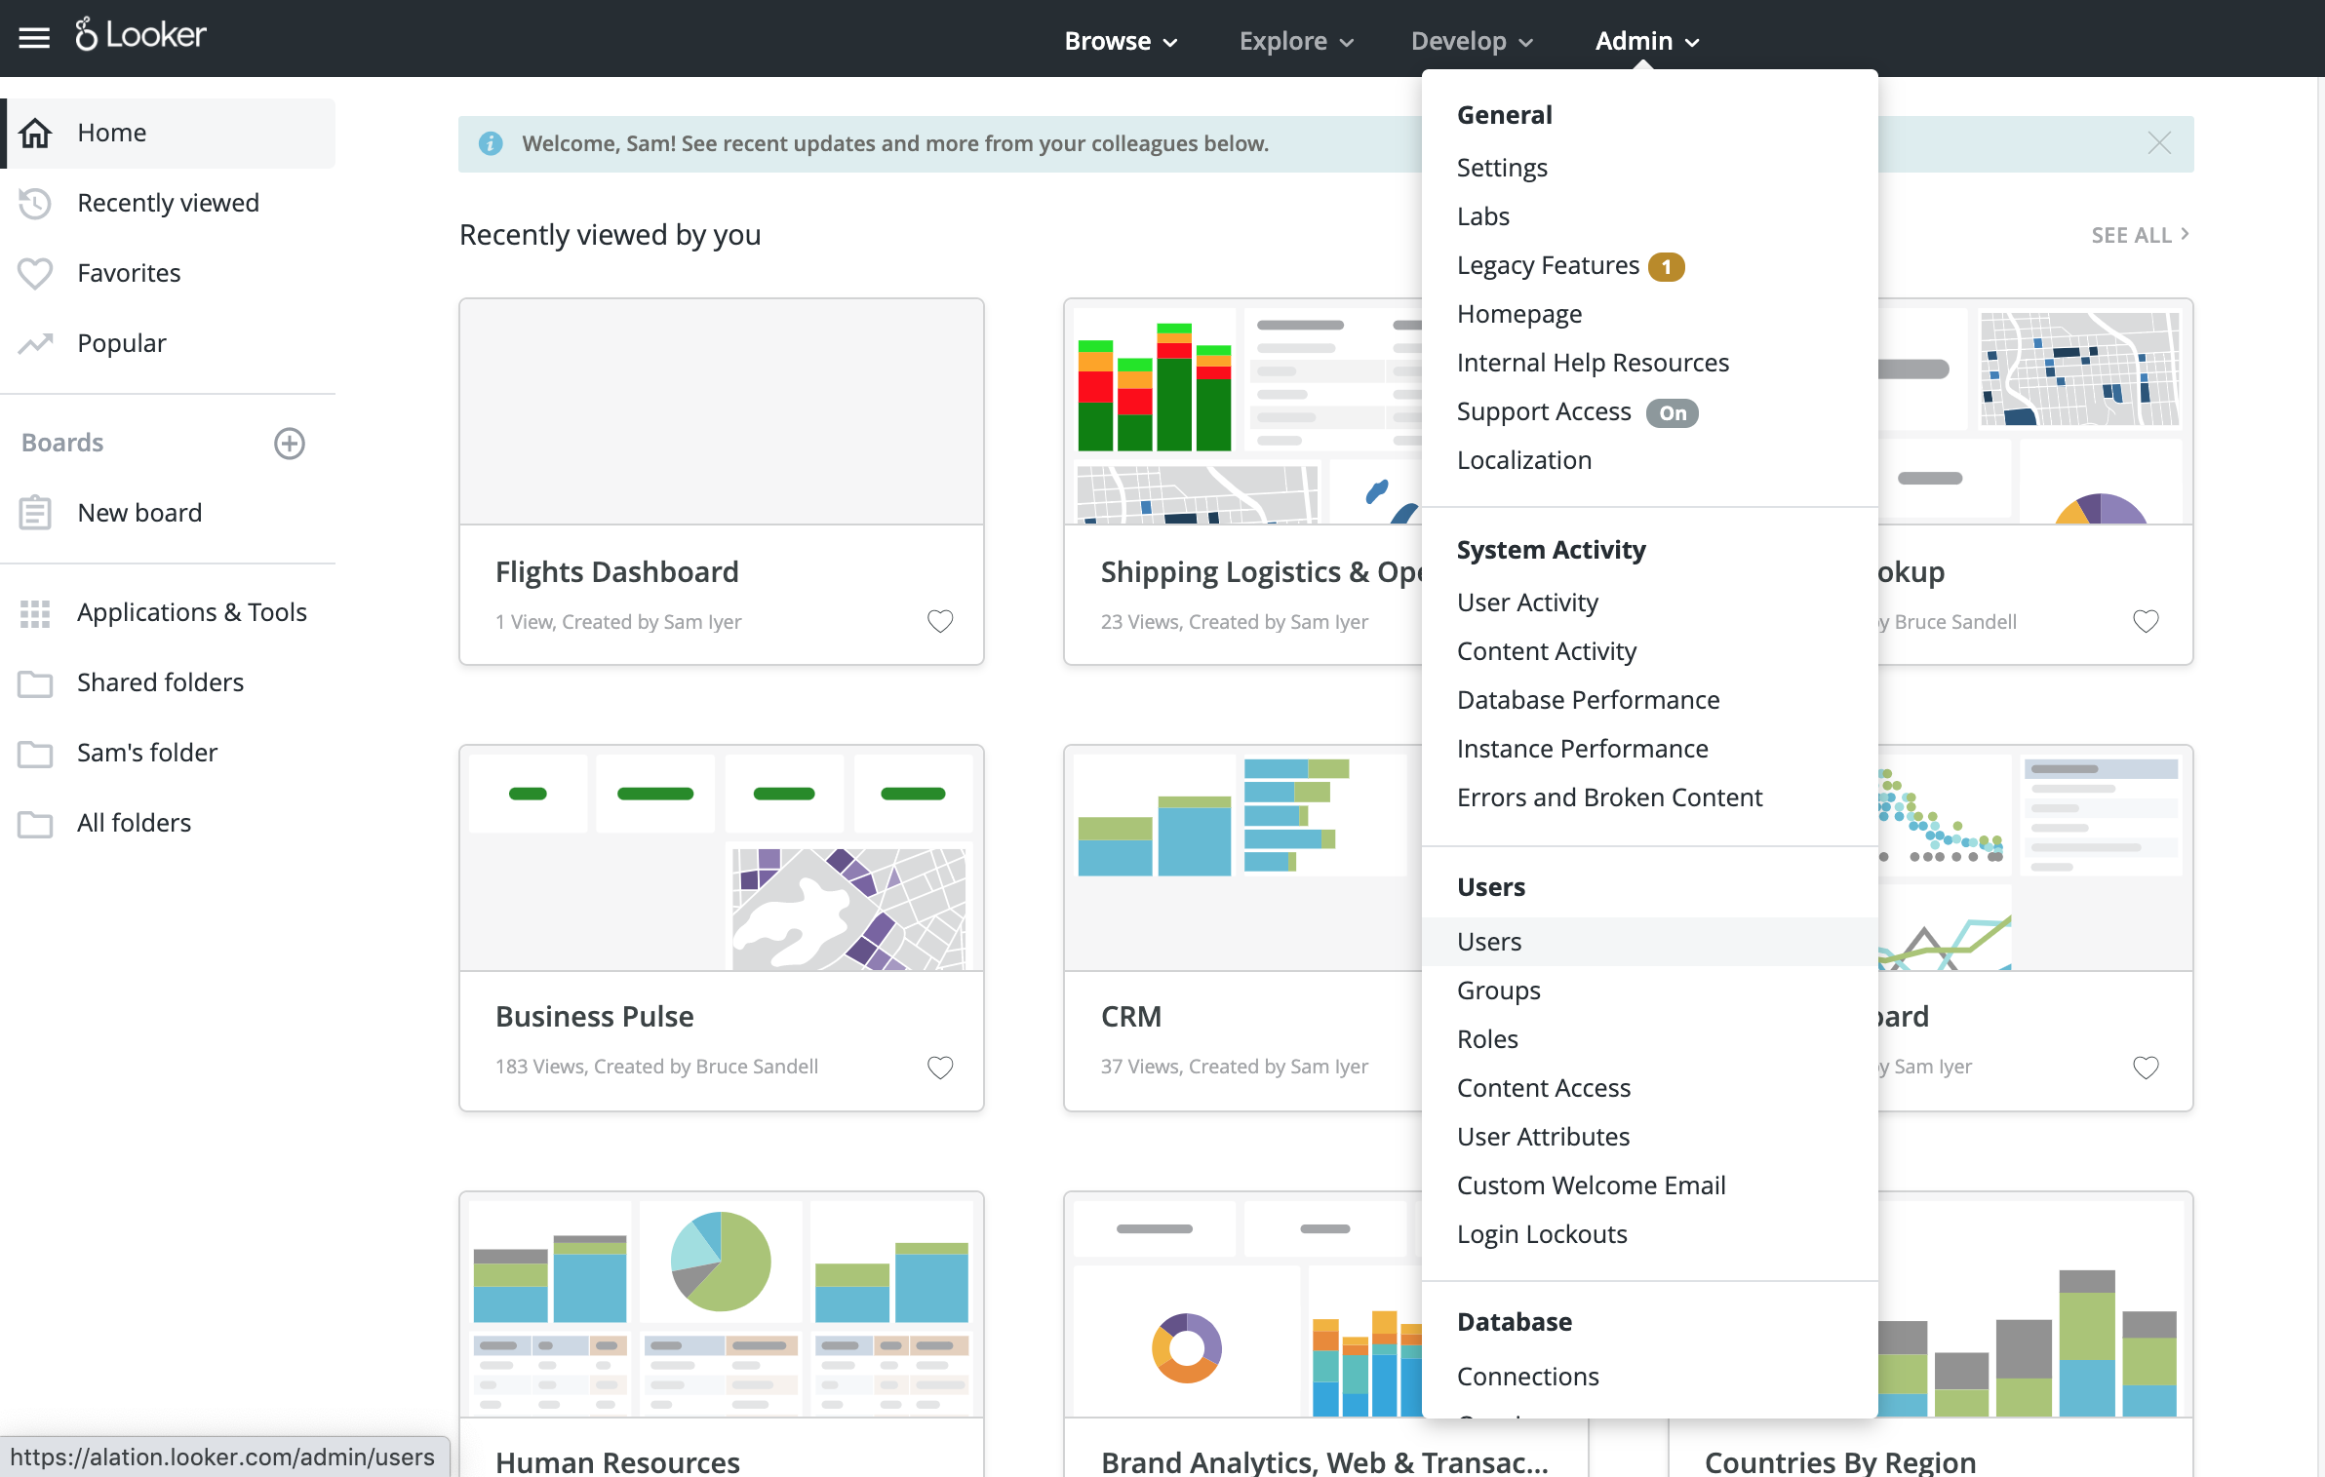This screenshot has width=2325, height=1477.
Task: Open the Browse dropdown menu
Action: 1122,41
